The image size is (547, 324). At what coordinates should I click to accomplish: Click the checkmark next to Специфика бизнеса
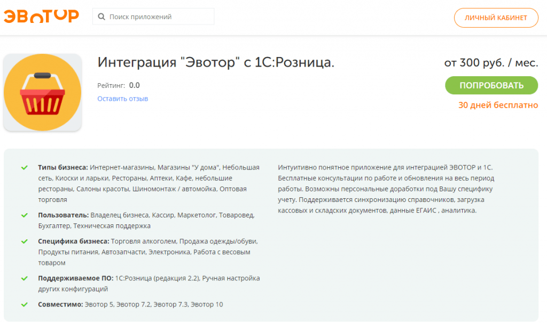(25, 241)
